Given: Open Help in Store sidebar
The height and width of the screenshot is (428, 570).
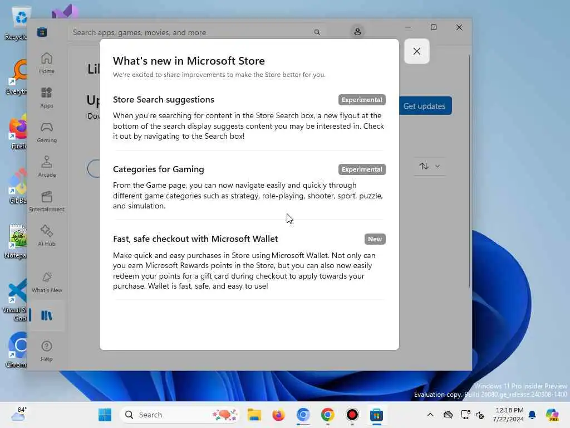Looking at the screenshot, I should coord(47,351).
